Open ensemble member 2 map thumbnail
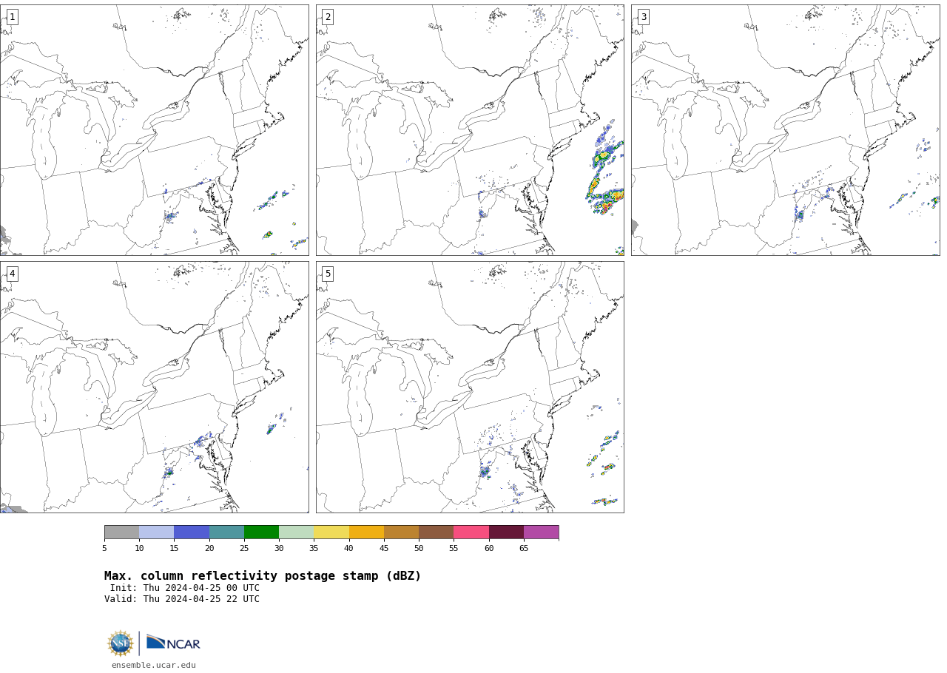Viewport: 947px width, 673px height. point(470,130)
